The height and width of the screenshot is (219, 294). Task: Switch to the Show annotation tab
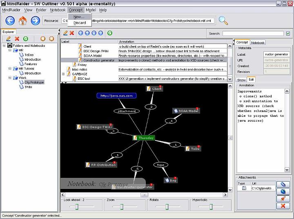pyautogui.click(x=241, y=80)
